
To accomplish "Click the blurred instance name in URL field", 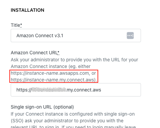I will coord(49,90).
